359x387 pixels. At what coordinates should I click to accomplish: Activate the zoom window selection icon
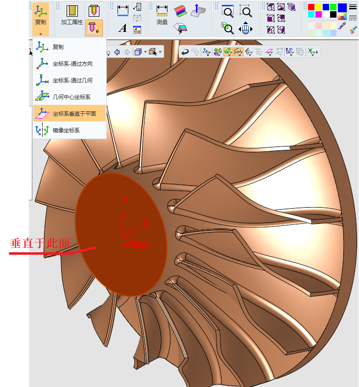point(245,11)
